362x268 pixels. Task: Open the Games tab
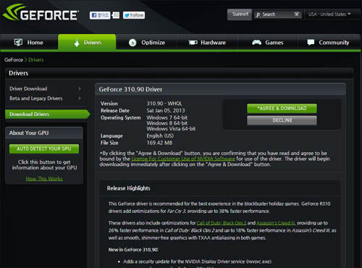(x=267, y=43)
